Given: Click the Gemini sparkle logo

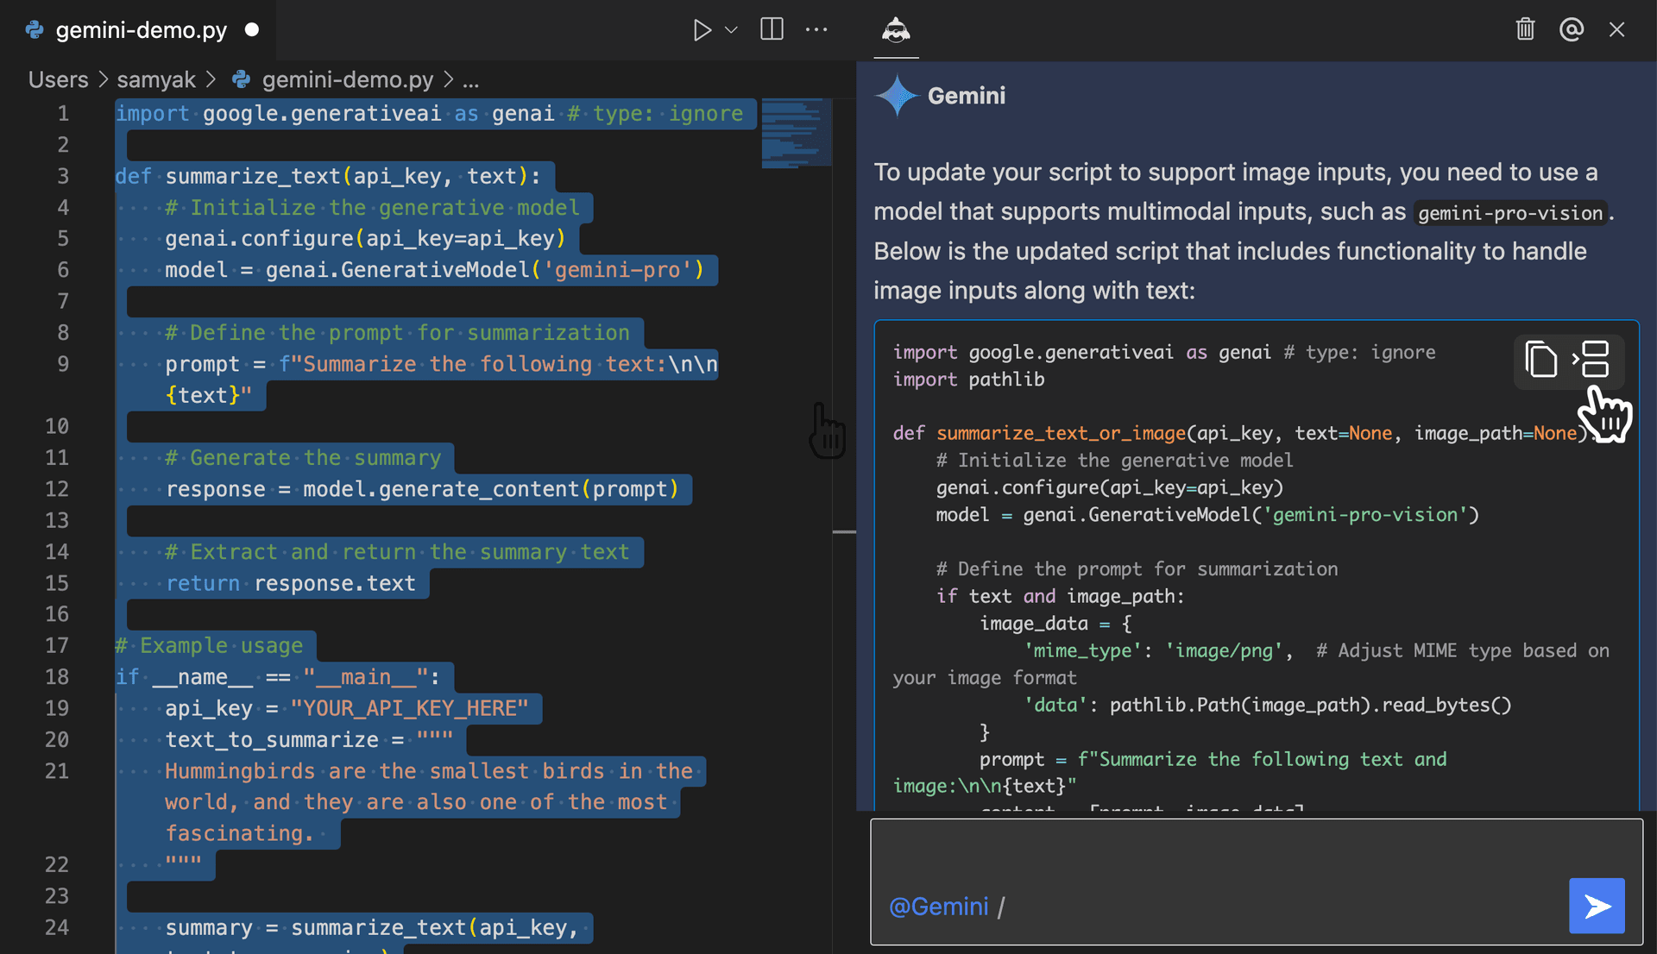Looking at the screenshot, I should [x=896, y=96].
